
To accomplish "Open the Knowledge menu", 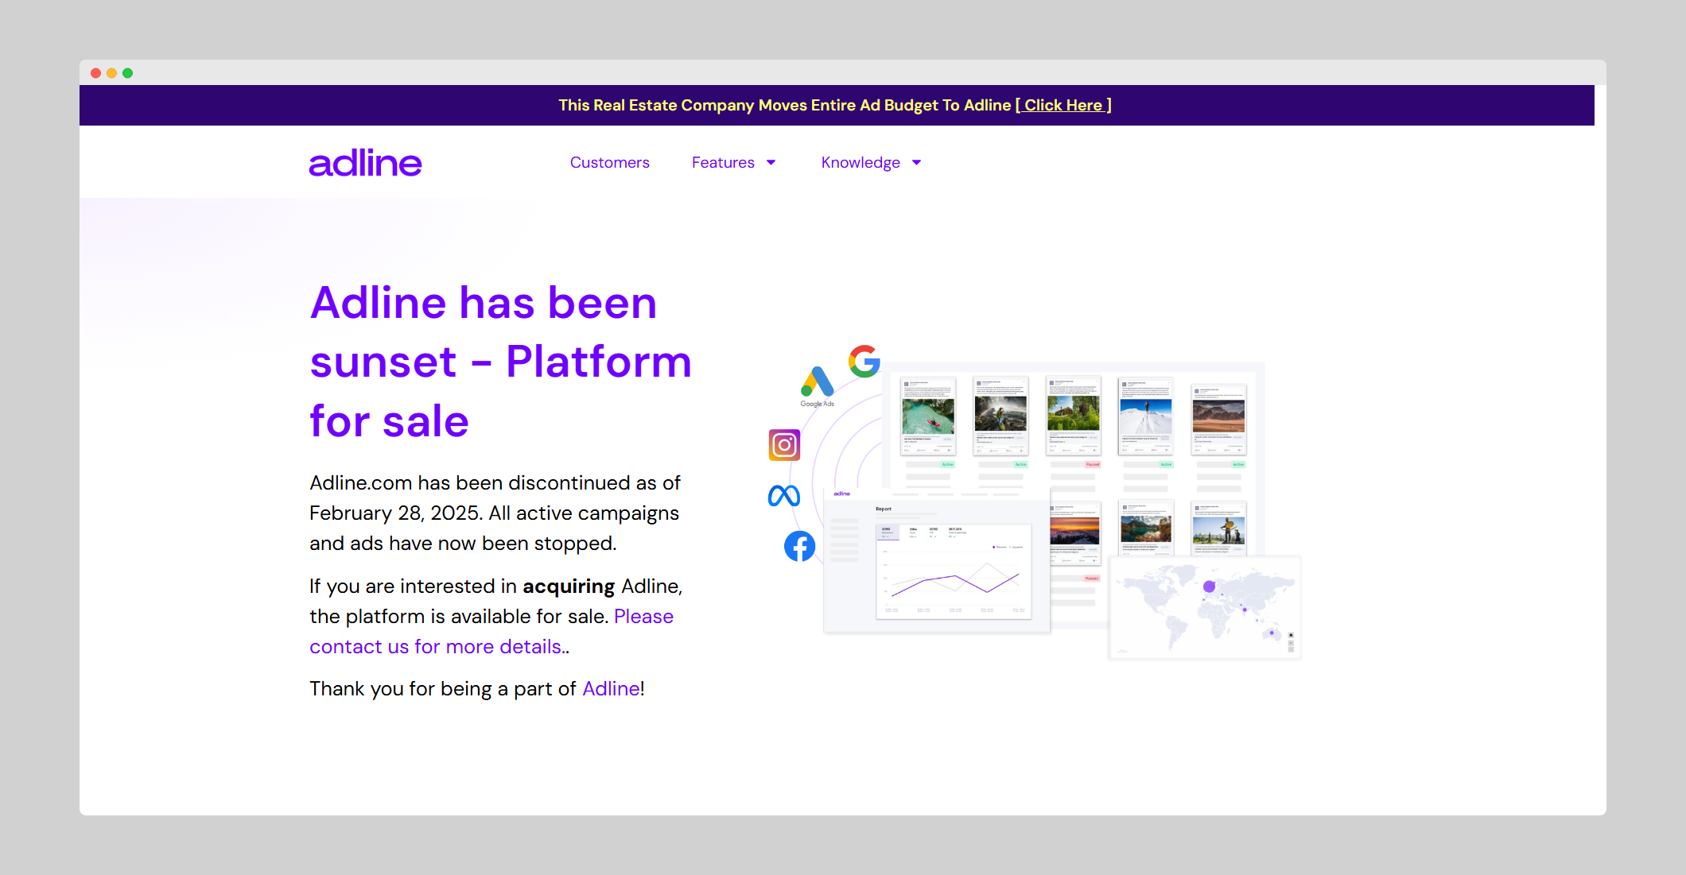I will coord(860,162).
